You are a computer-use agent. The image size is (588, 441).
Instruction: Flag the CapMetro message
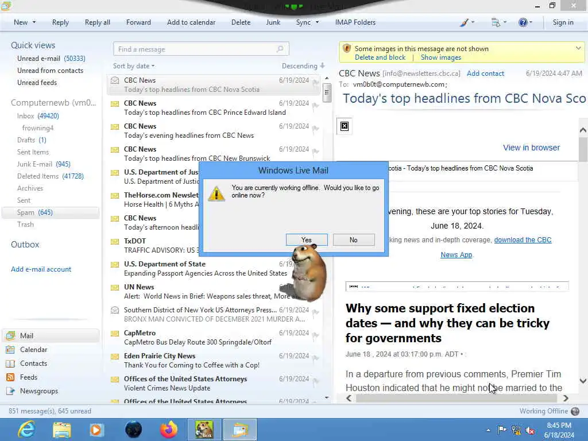click(x=316, y=336)
